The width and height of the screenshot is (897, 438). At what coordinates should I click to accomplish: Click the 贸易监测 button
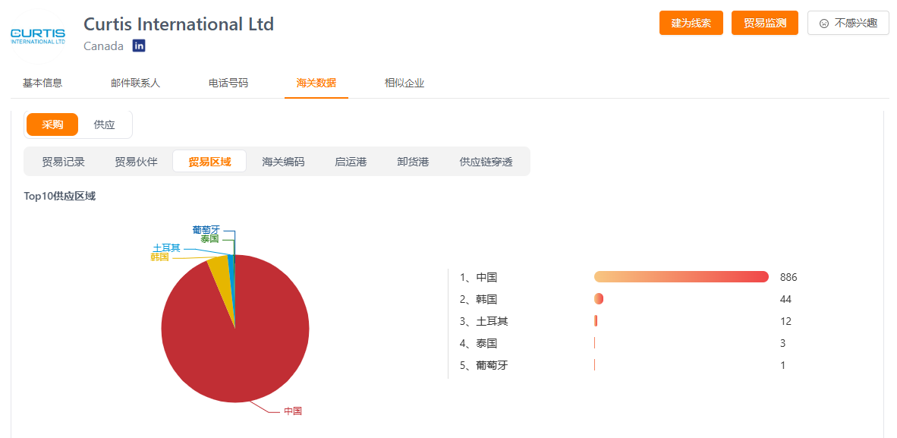(765, 23)
